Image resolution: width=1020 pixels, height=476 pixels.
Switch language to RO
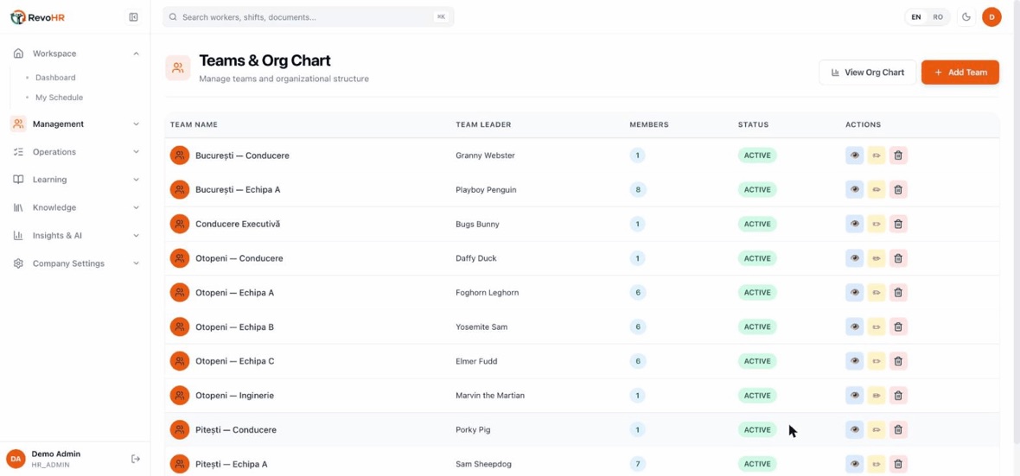(938, 17)
